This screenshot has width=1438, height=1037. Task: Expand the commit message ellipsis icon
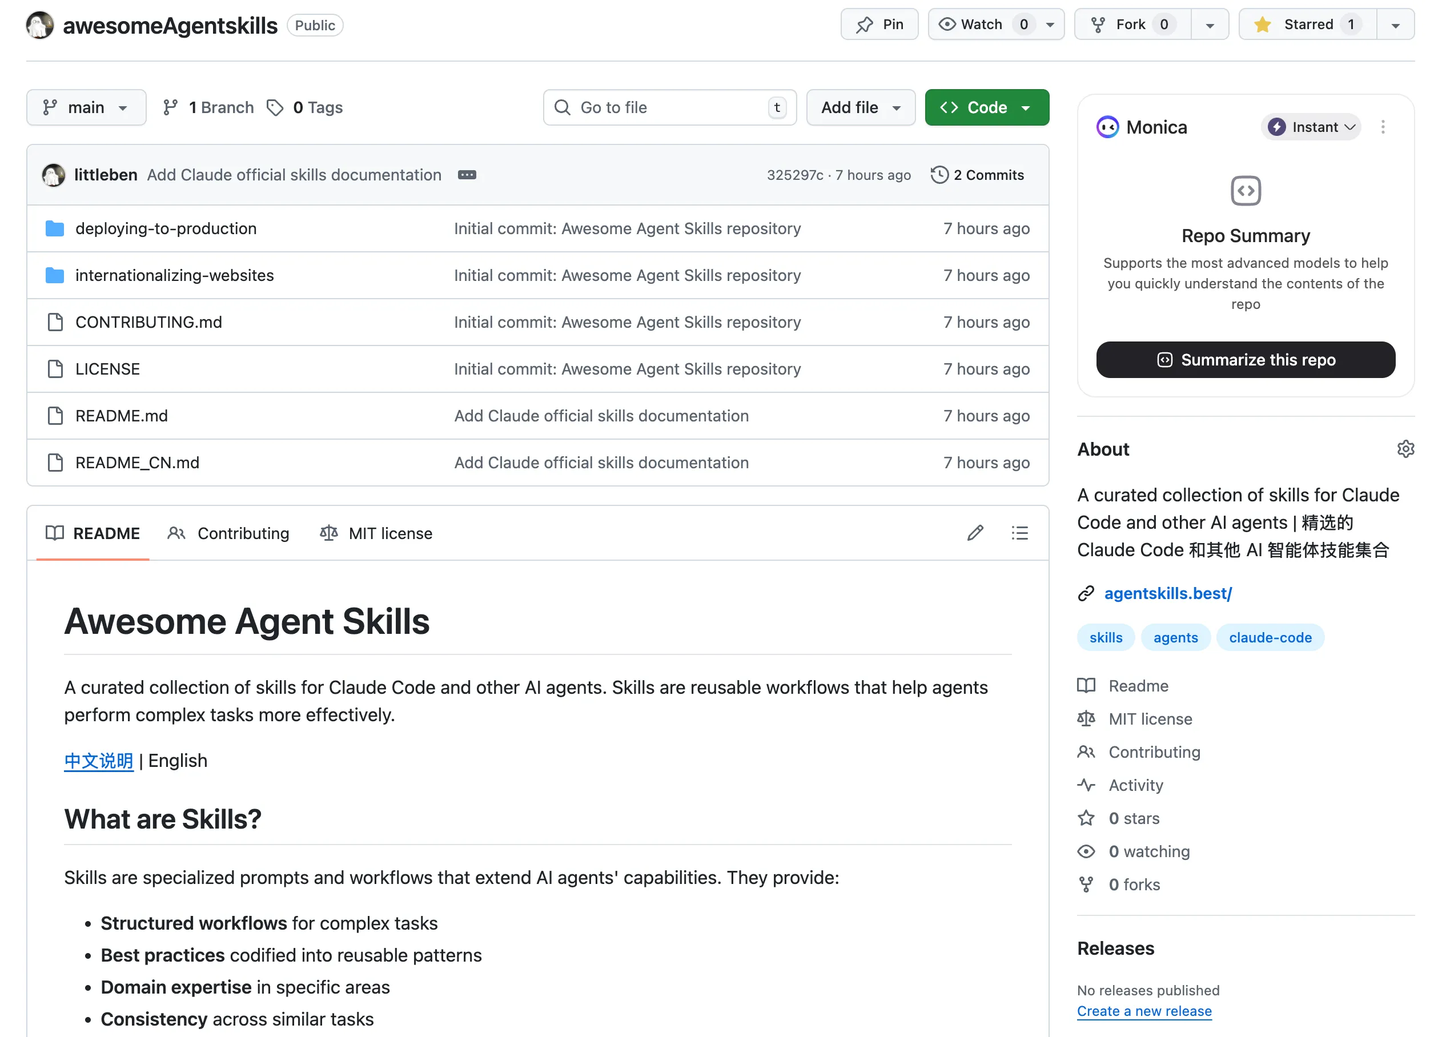point(467,175)
